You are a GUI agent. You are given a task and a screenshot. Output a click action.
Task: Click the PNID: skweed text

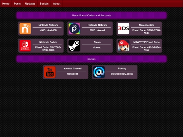point(97,30)
